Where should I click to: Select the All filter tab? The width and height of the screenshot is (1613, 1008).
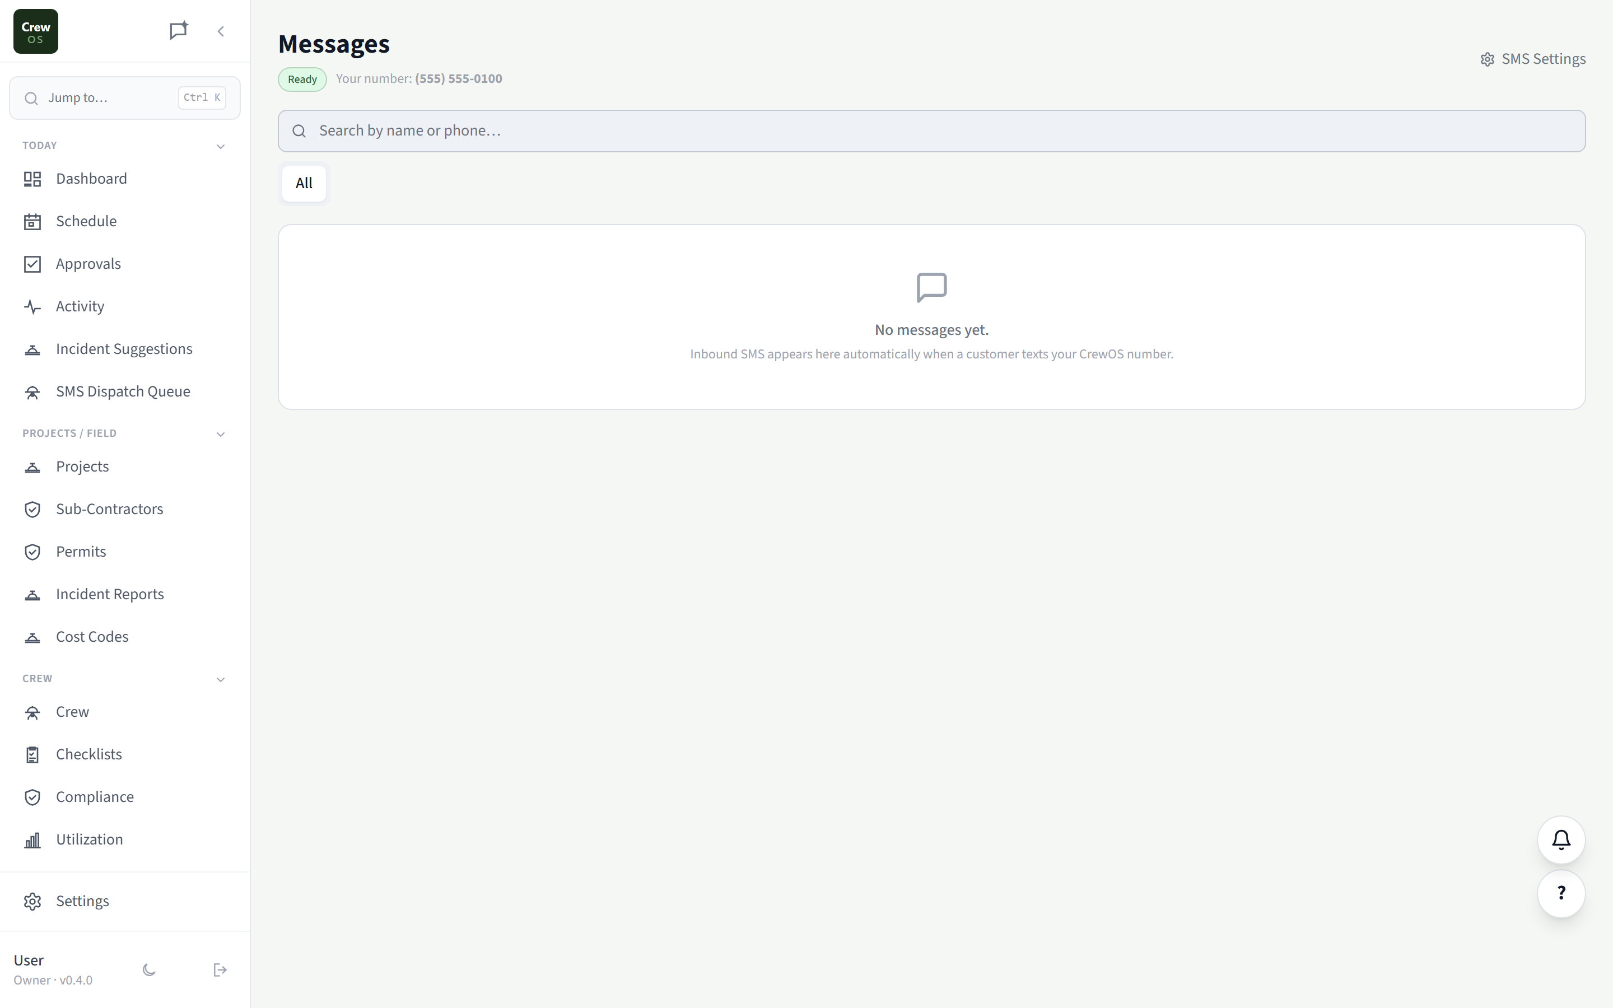[304, 183]
